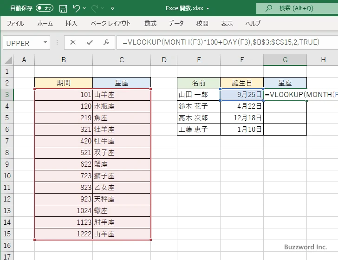338x260 pixels.
Task: Click cell with name 工藤 恵子
Action: pyautogui.click(x=199, y=130)
